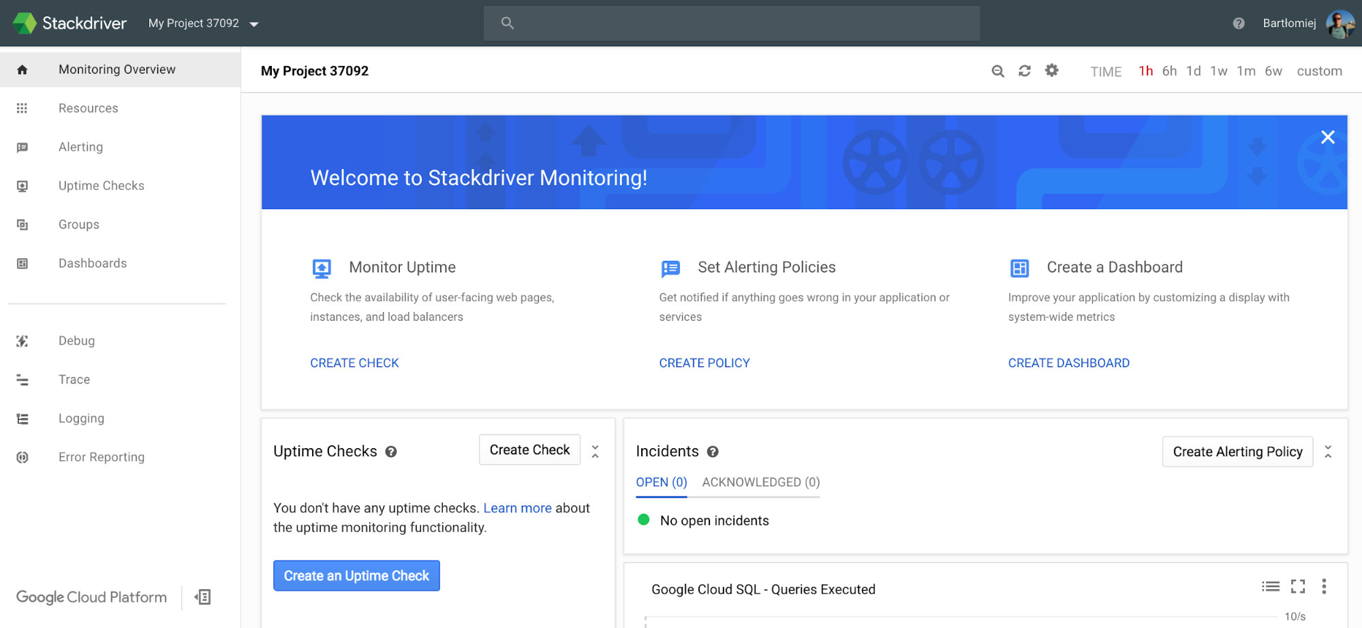Open the My Project 37092 project dropdown
Screen dimensions: 1362x628
tap(204, 23)
